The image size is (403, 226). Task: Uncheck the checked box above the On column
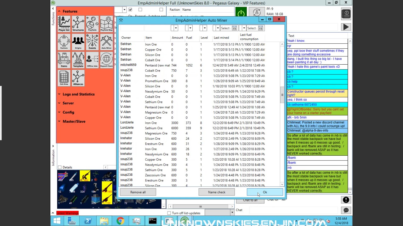coord(130,10)
